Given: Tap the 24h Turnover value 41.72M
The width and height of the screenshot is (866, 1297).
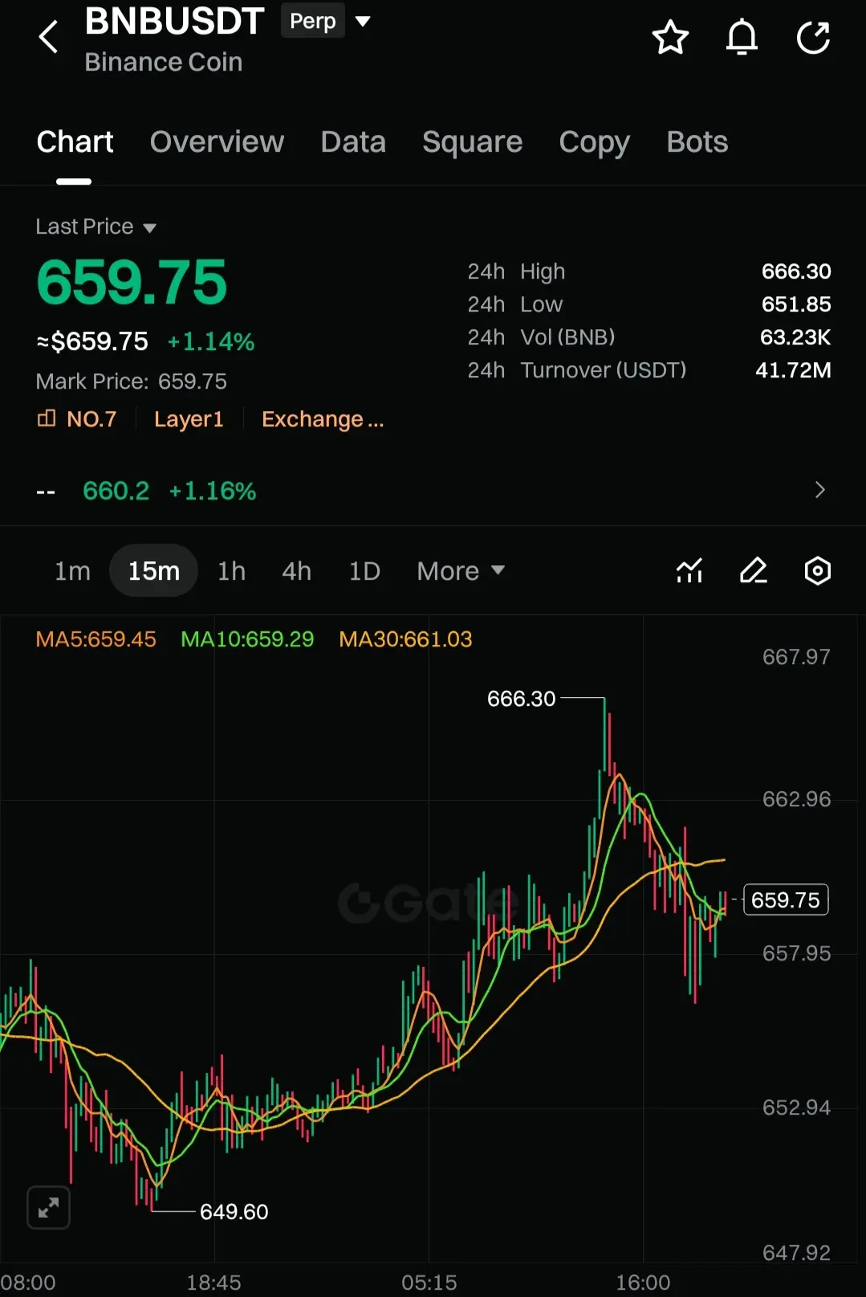Looking at the screenshot, I should 793,370.
